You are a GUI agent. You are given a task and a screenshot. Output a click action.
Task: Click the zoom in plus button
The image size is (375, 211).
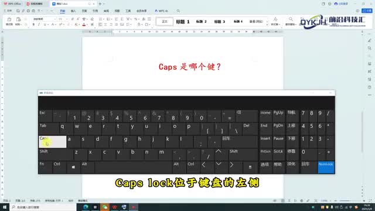364,200
